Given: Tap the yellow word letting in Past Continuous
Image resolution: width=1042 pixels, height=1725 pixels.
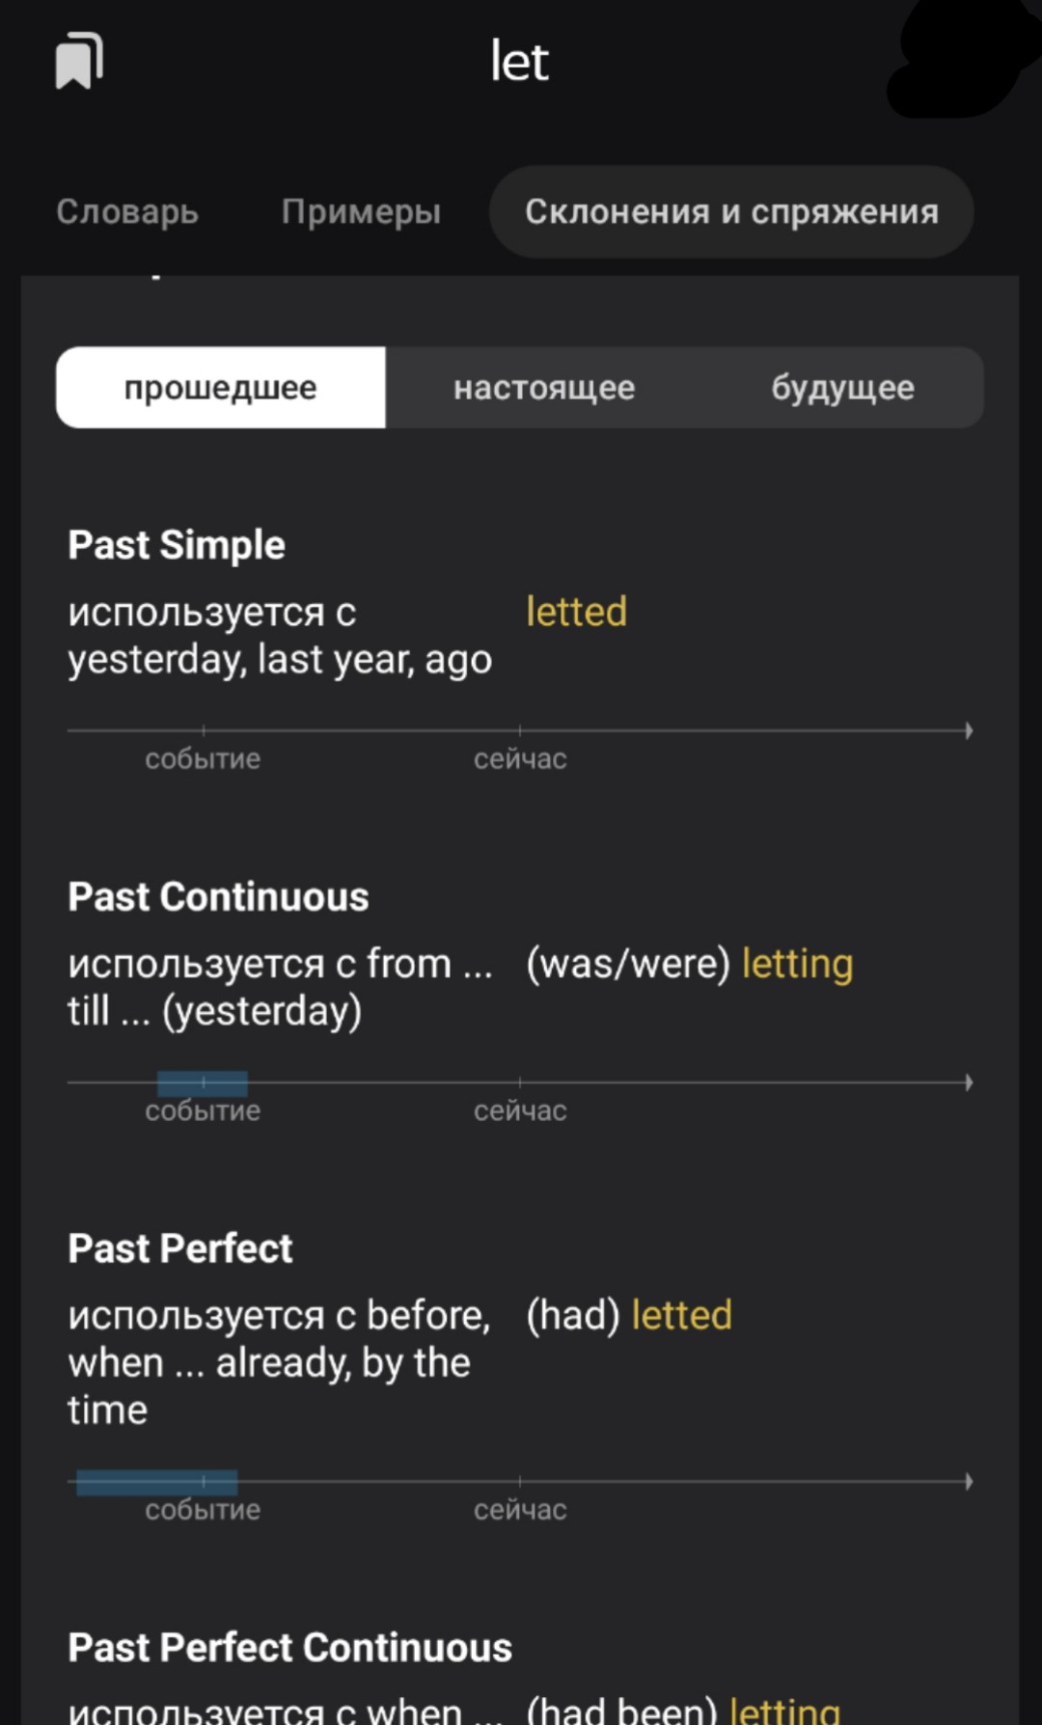Looking at the screenshot, I should click(797, 964).
